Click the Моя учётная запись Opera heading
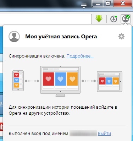 point(61,37)
